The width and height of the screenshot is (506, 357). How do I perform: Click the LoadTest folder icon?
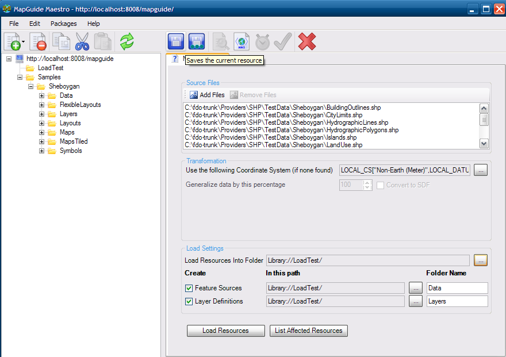(30, 68)
